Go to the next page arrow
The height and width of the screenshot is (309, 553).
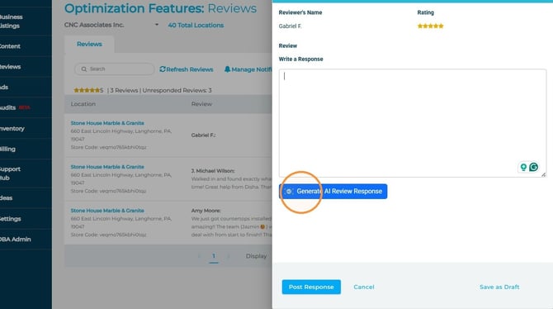228,256
